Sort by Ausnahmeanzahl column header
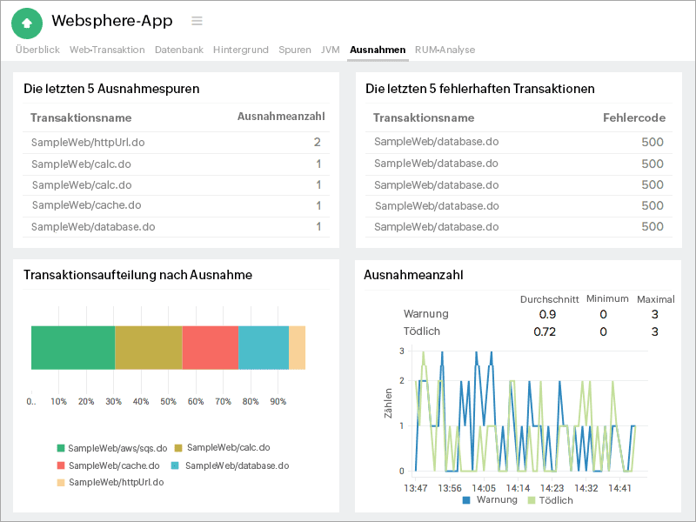696x522 pixels. click(281, 116)
